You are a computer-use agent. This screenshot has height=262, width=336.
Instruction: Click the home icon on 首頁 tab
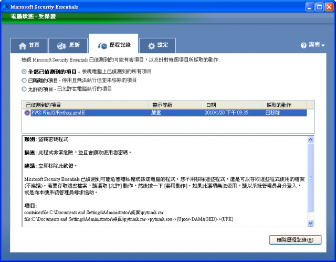pyautogui.click(x=23, y=46)
